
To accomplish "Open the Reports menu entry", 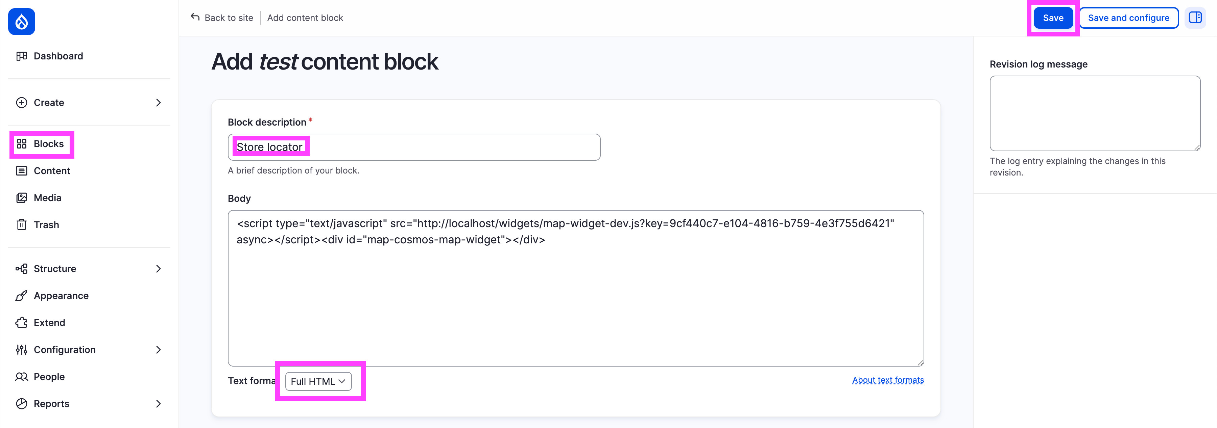I will tap(51, 403).
